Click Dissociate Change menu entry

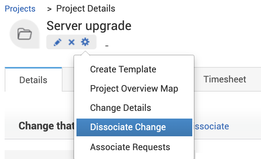128,127
